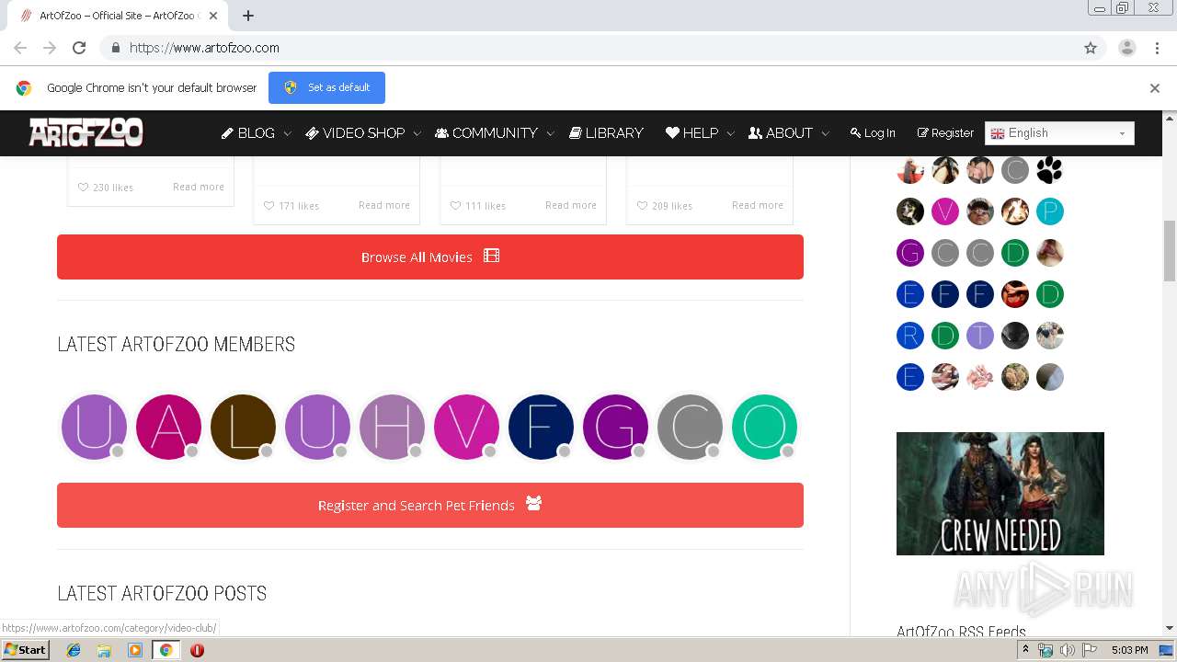Click the Register and Search Pet Friends button
This screenshot has width=1177, height=662.
tap(430, 505)
